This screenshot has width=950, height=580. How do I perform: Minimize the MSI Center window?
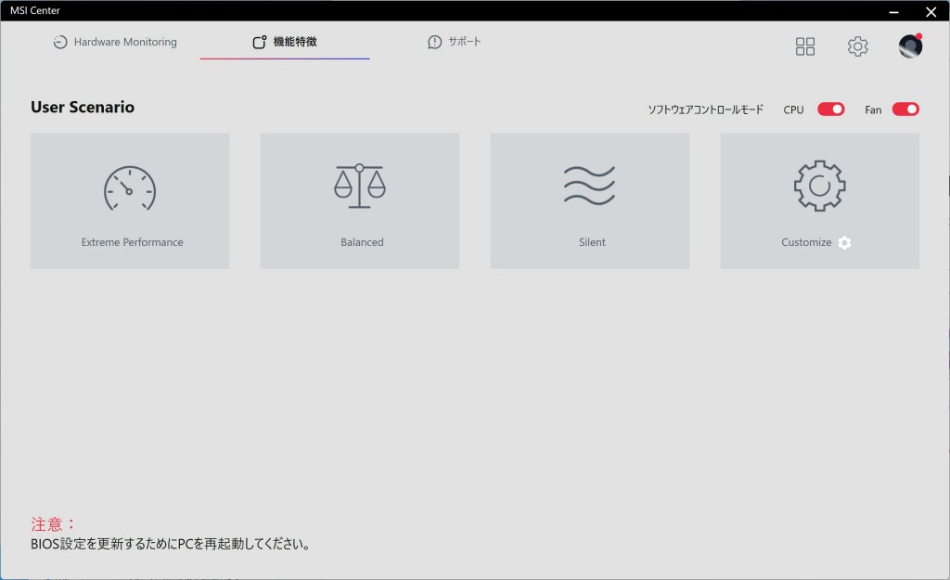point(893,11)
